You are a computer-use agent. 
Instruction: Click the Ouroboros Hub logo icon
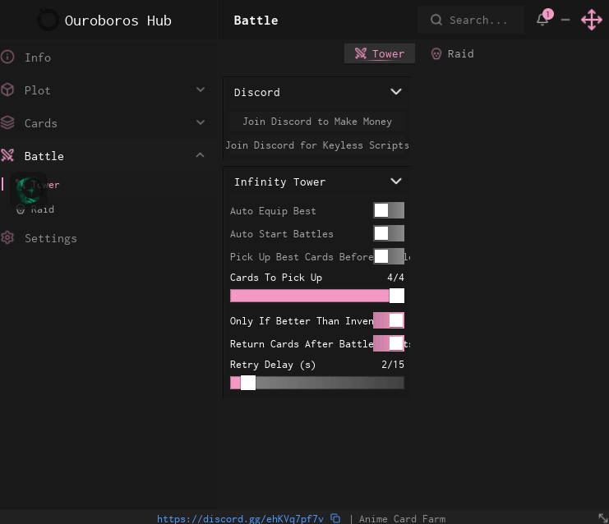(48, 20)
